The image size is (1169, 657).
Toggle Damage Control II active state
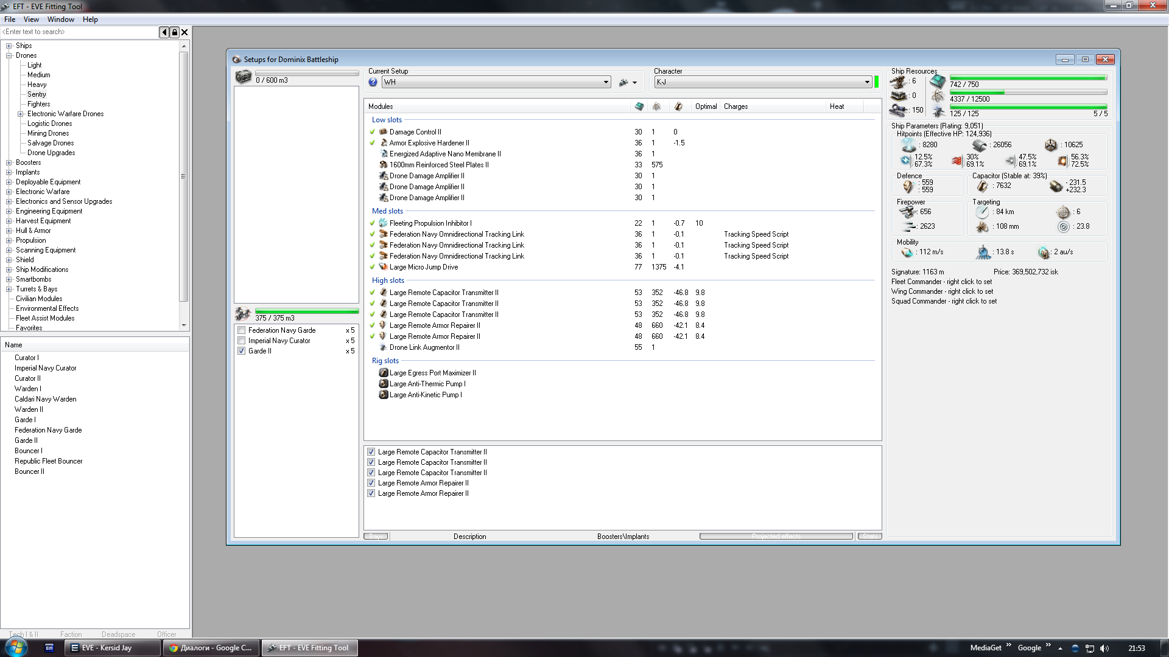[373, 132]
